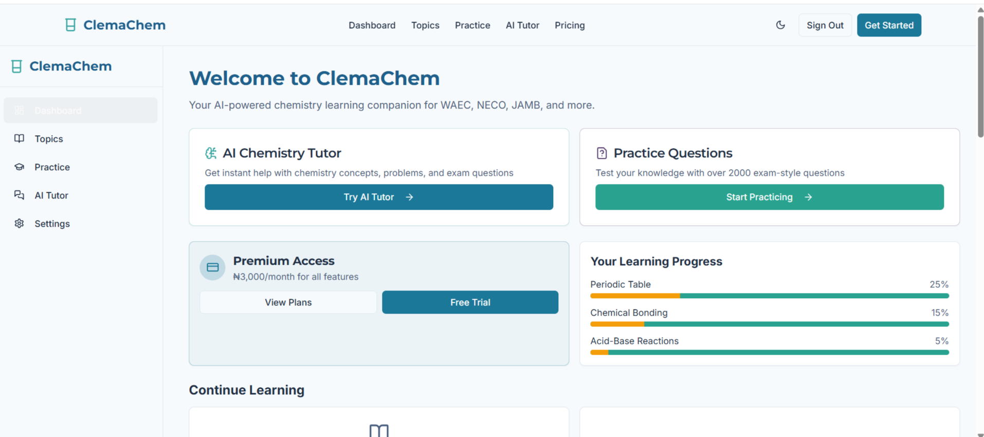Image resolution: width=984 pixels, height=437 pixels.
Task: Click the page's vertical scrollbar
Action: pyautogui.click(x=980, y=77)
